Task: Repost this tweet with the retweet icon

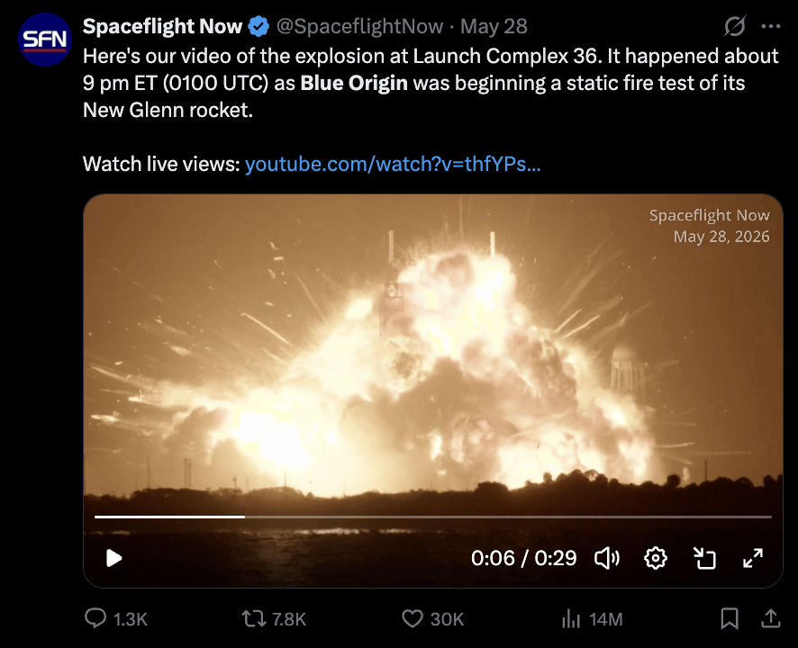Action: (x=253, y=618)
